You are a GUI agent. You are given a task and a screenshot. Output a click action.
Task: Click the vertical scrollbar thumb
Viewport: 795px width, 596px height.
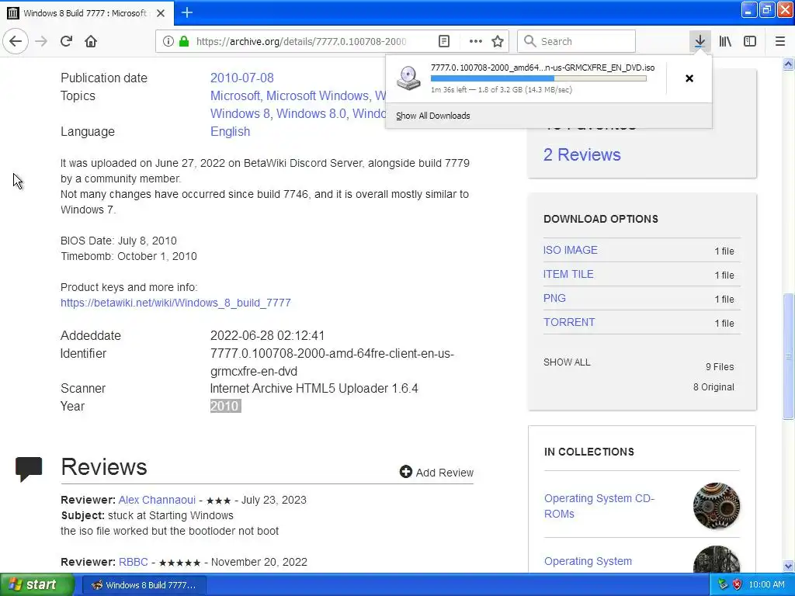click(x=789, y=355)
